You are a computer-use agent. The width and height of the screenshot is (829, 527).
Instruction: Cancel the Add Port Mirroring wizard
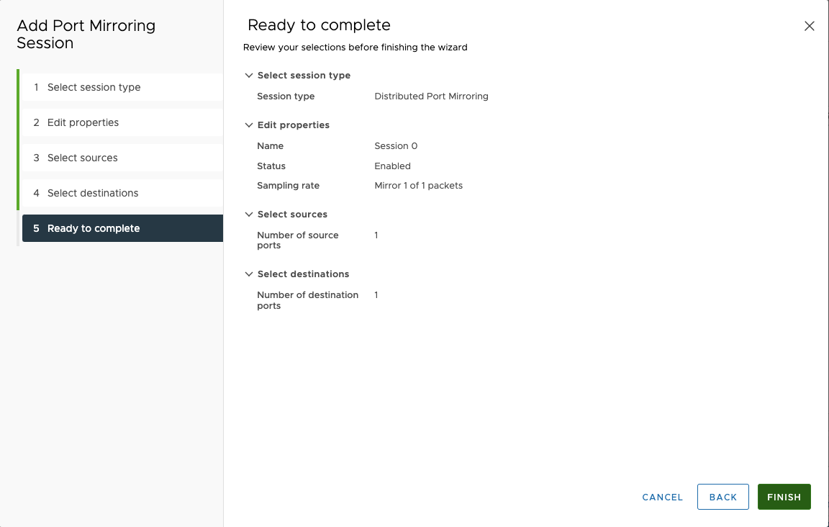click(661, 497)
